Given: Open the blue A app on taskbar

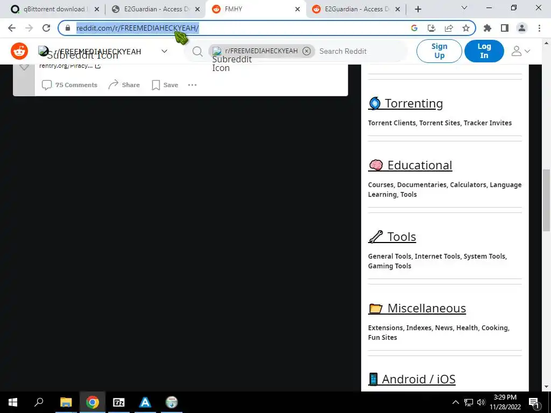Looking at the screenshot, I should point(145,402).
